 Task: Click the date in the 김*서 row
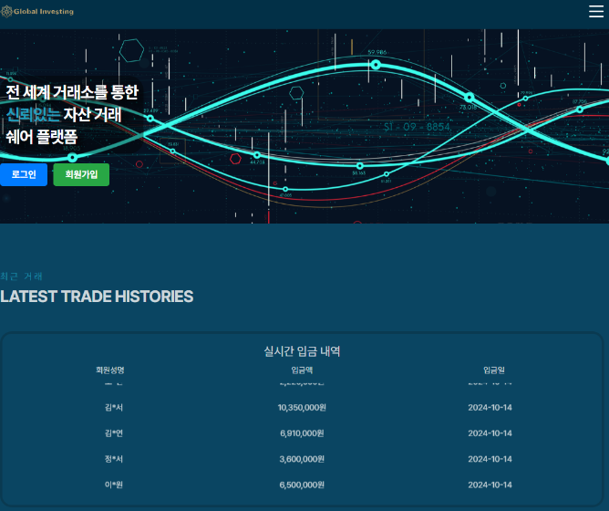click(490, 408)
